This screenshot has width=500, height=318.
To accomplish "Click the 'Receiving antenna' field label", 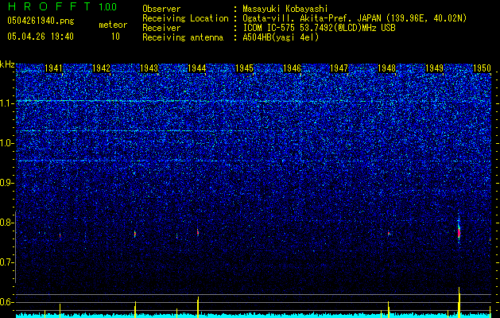I will click(183, 37).
